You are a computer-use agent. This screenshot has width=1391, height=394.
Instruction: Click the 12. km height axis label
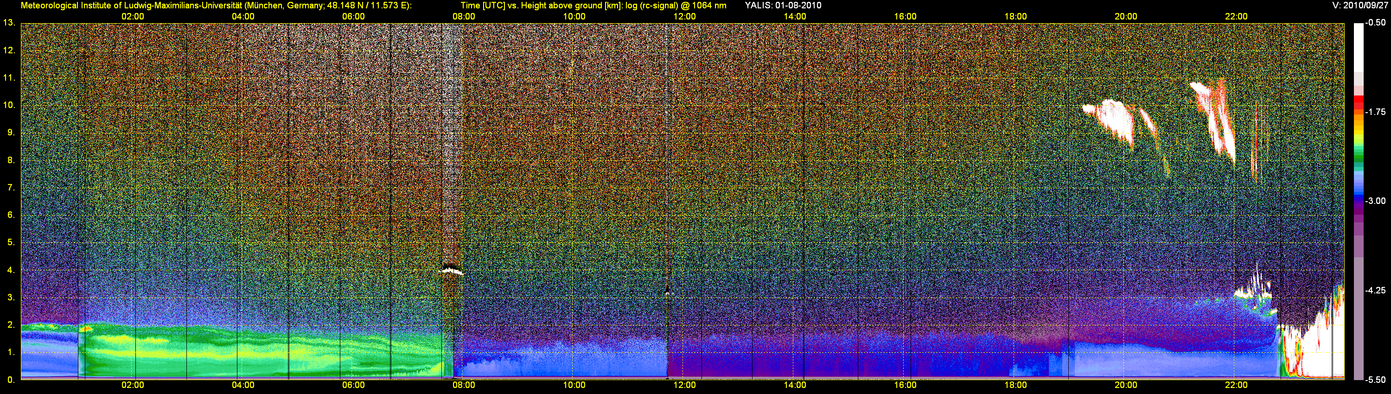click(9, 50)
